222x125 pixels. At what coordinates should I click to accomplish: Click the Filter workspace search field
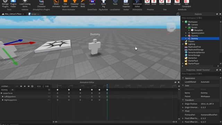(x=200, y=18)
